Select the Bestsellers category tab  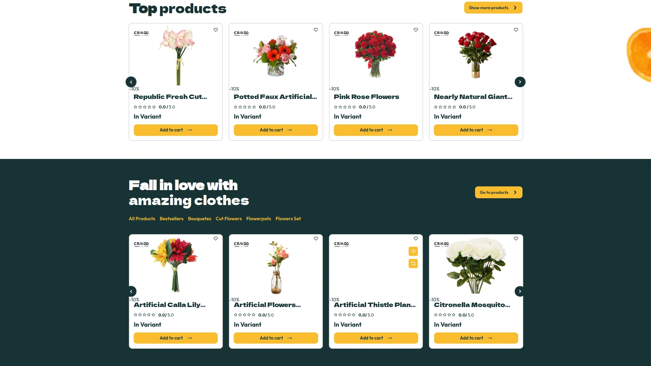click(x=172, y=219)
